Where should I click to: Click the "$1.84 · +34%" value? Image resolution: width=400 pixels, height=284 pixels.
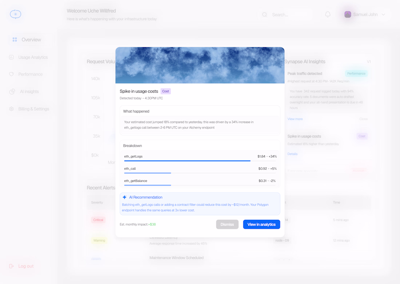[267, 157]
